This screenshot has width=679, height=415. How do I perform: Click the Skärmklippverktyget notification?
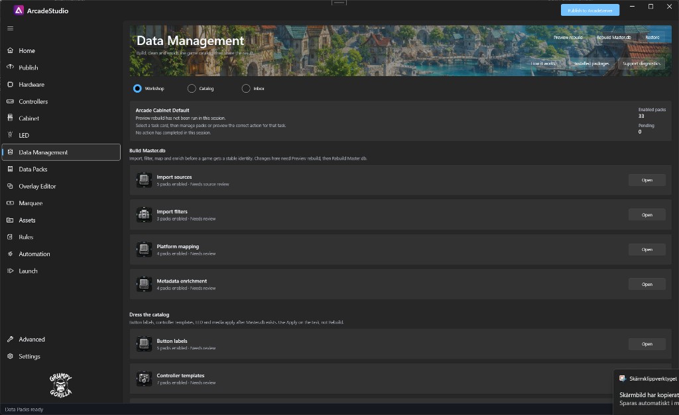click(646, 391)
